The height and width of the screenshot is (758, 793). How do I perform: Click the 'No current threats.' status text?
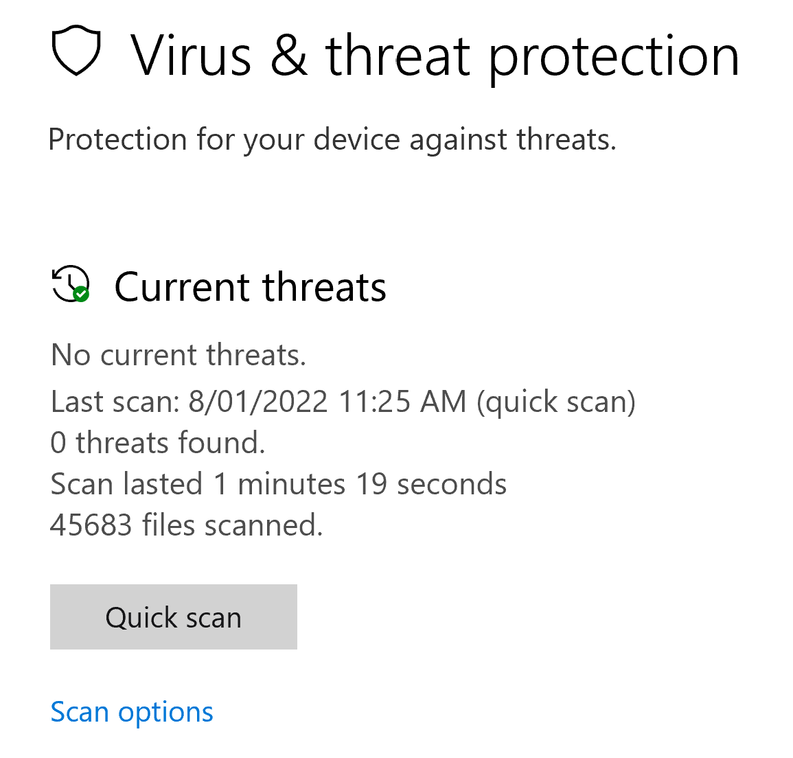tap(179, 355)
